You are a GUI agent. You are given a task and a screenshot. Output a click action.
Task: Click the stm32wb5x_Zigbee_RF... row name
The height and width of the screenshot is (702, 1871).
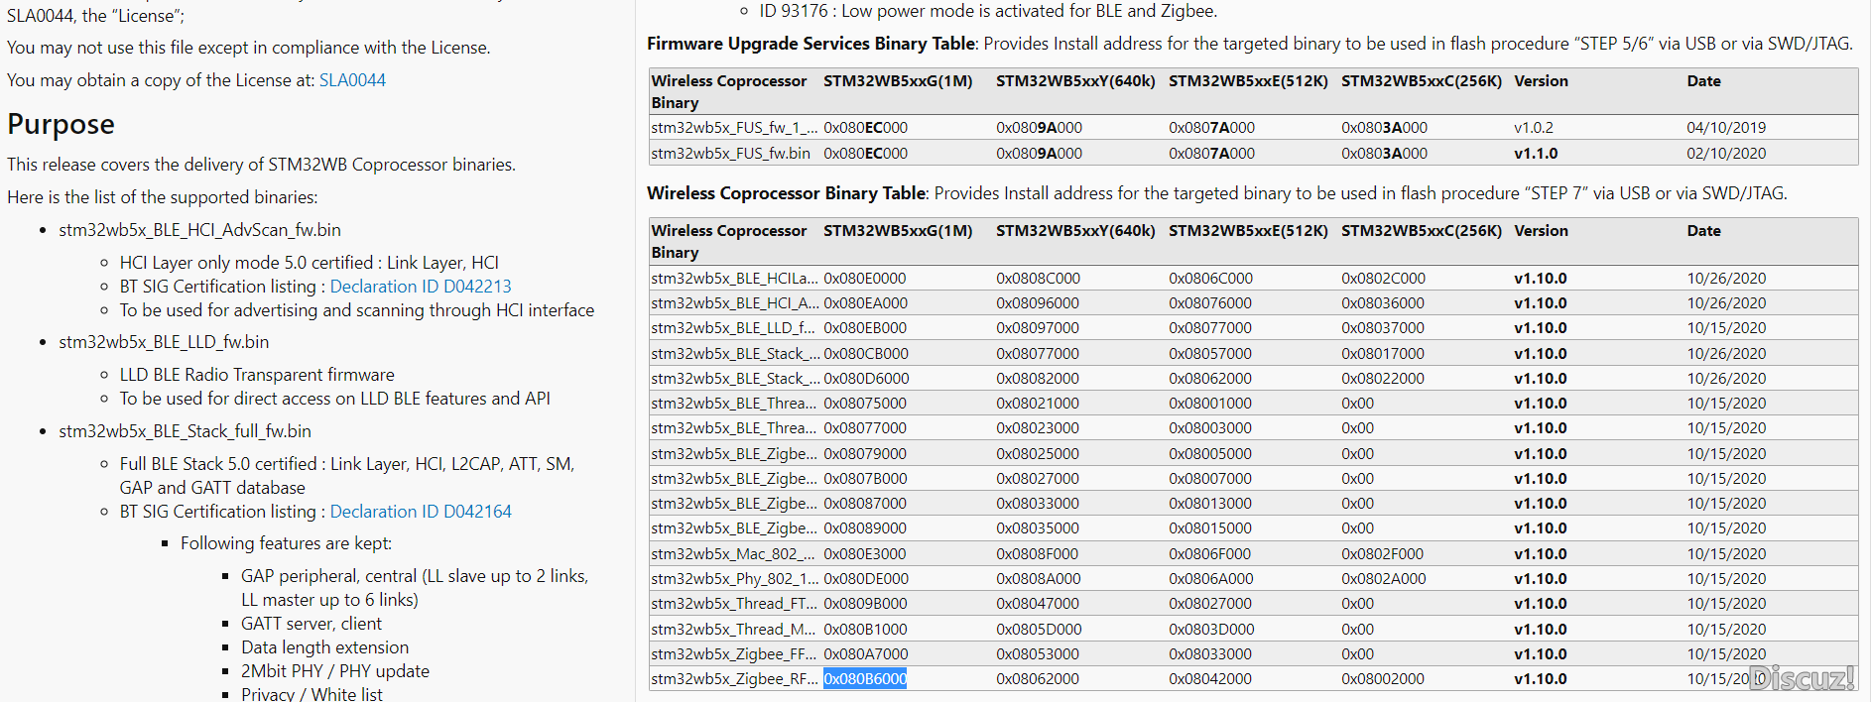(735, 679)
